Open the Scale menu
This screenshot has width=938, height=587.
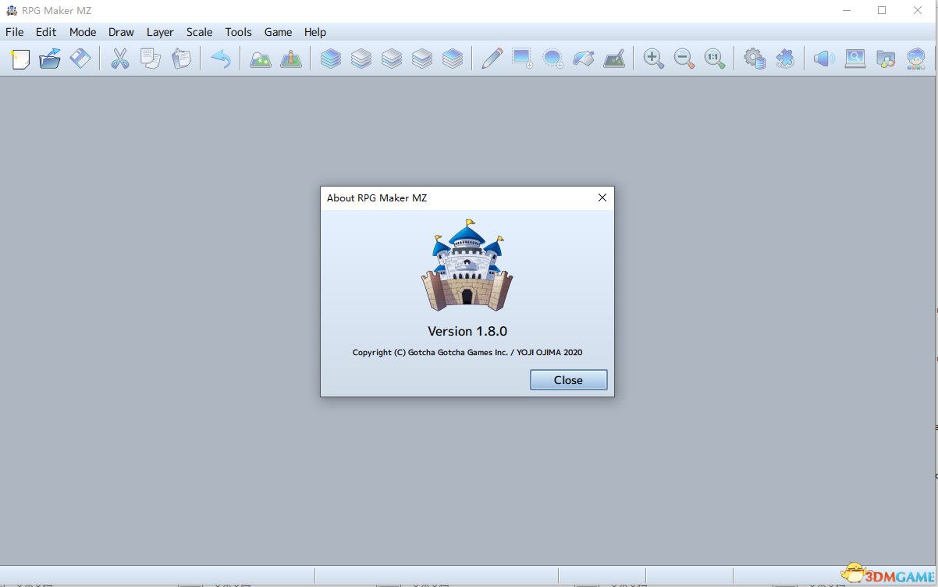(199, 32)
